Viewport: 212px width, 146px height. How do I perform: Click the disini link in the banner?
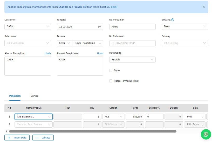pyautogui.click(x=114, y=7)
